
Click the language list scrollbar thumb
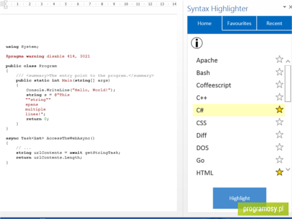288,83
